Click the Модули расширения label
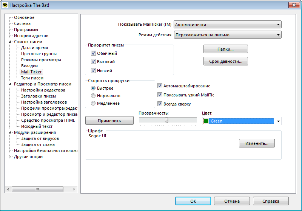 (x=35, y=132)
